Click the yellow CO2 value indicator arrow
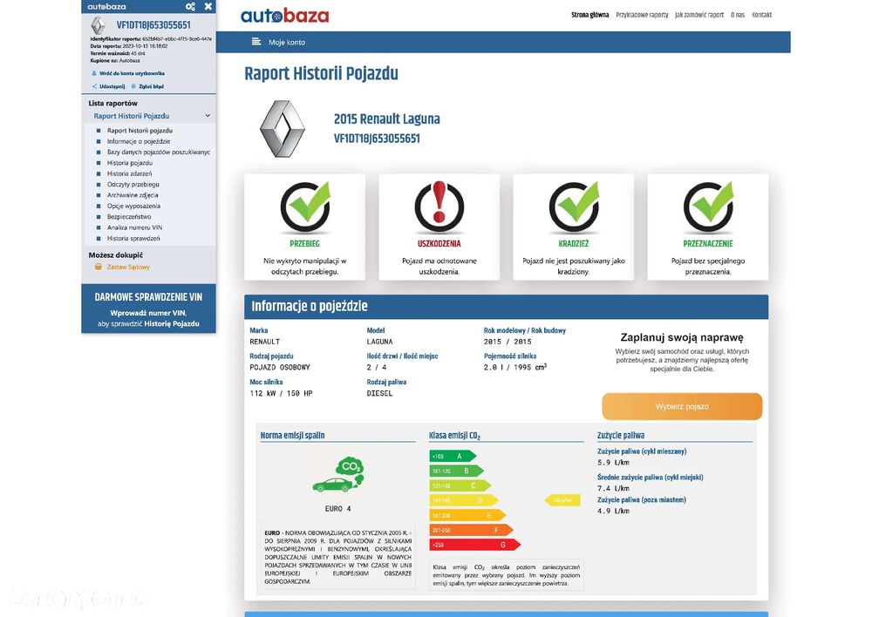872x617 pixels. coord(562,500)
